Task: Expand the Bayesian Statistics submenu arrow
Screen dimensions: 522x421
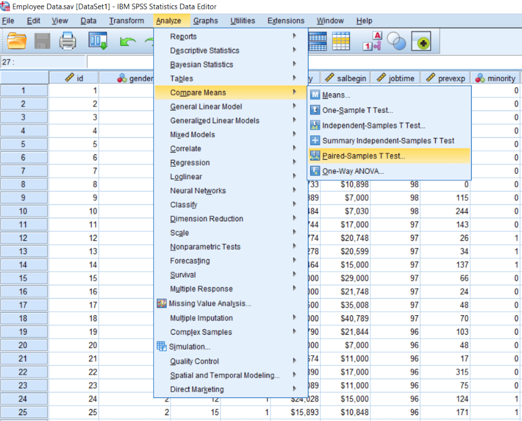Action: pos(294,64)
